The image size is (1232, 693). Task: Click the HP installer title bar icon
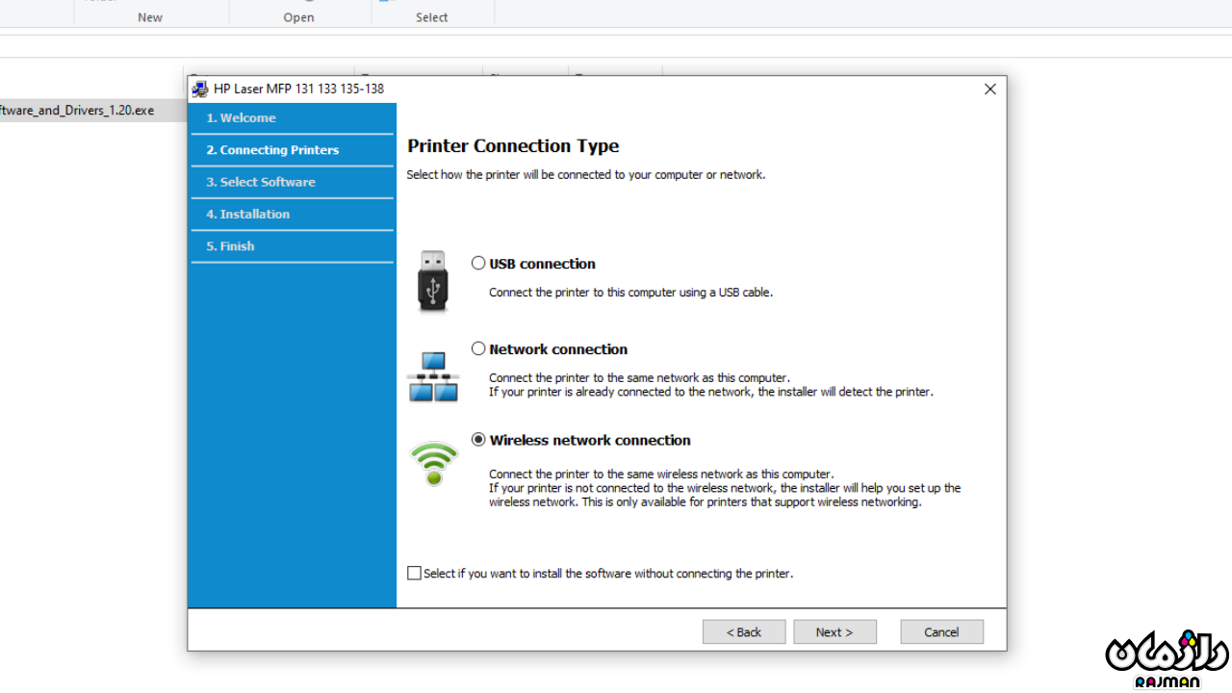pos(200,89)
